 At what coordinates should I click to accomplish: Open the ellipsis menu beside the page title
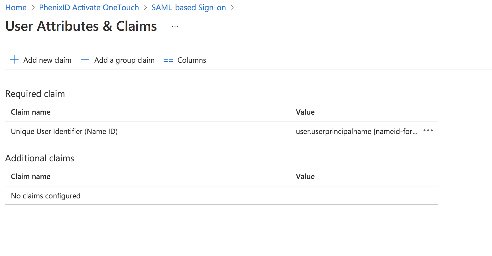click(x=175, y=26)
